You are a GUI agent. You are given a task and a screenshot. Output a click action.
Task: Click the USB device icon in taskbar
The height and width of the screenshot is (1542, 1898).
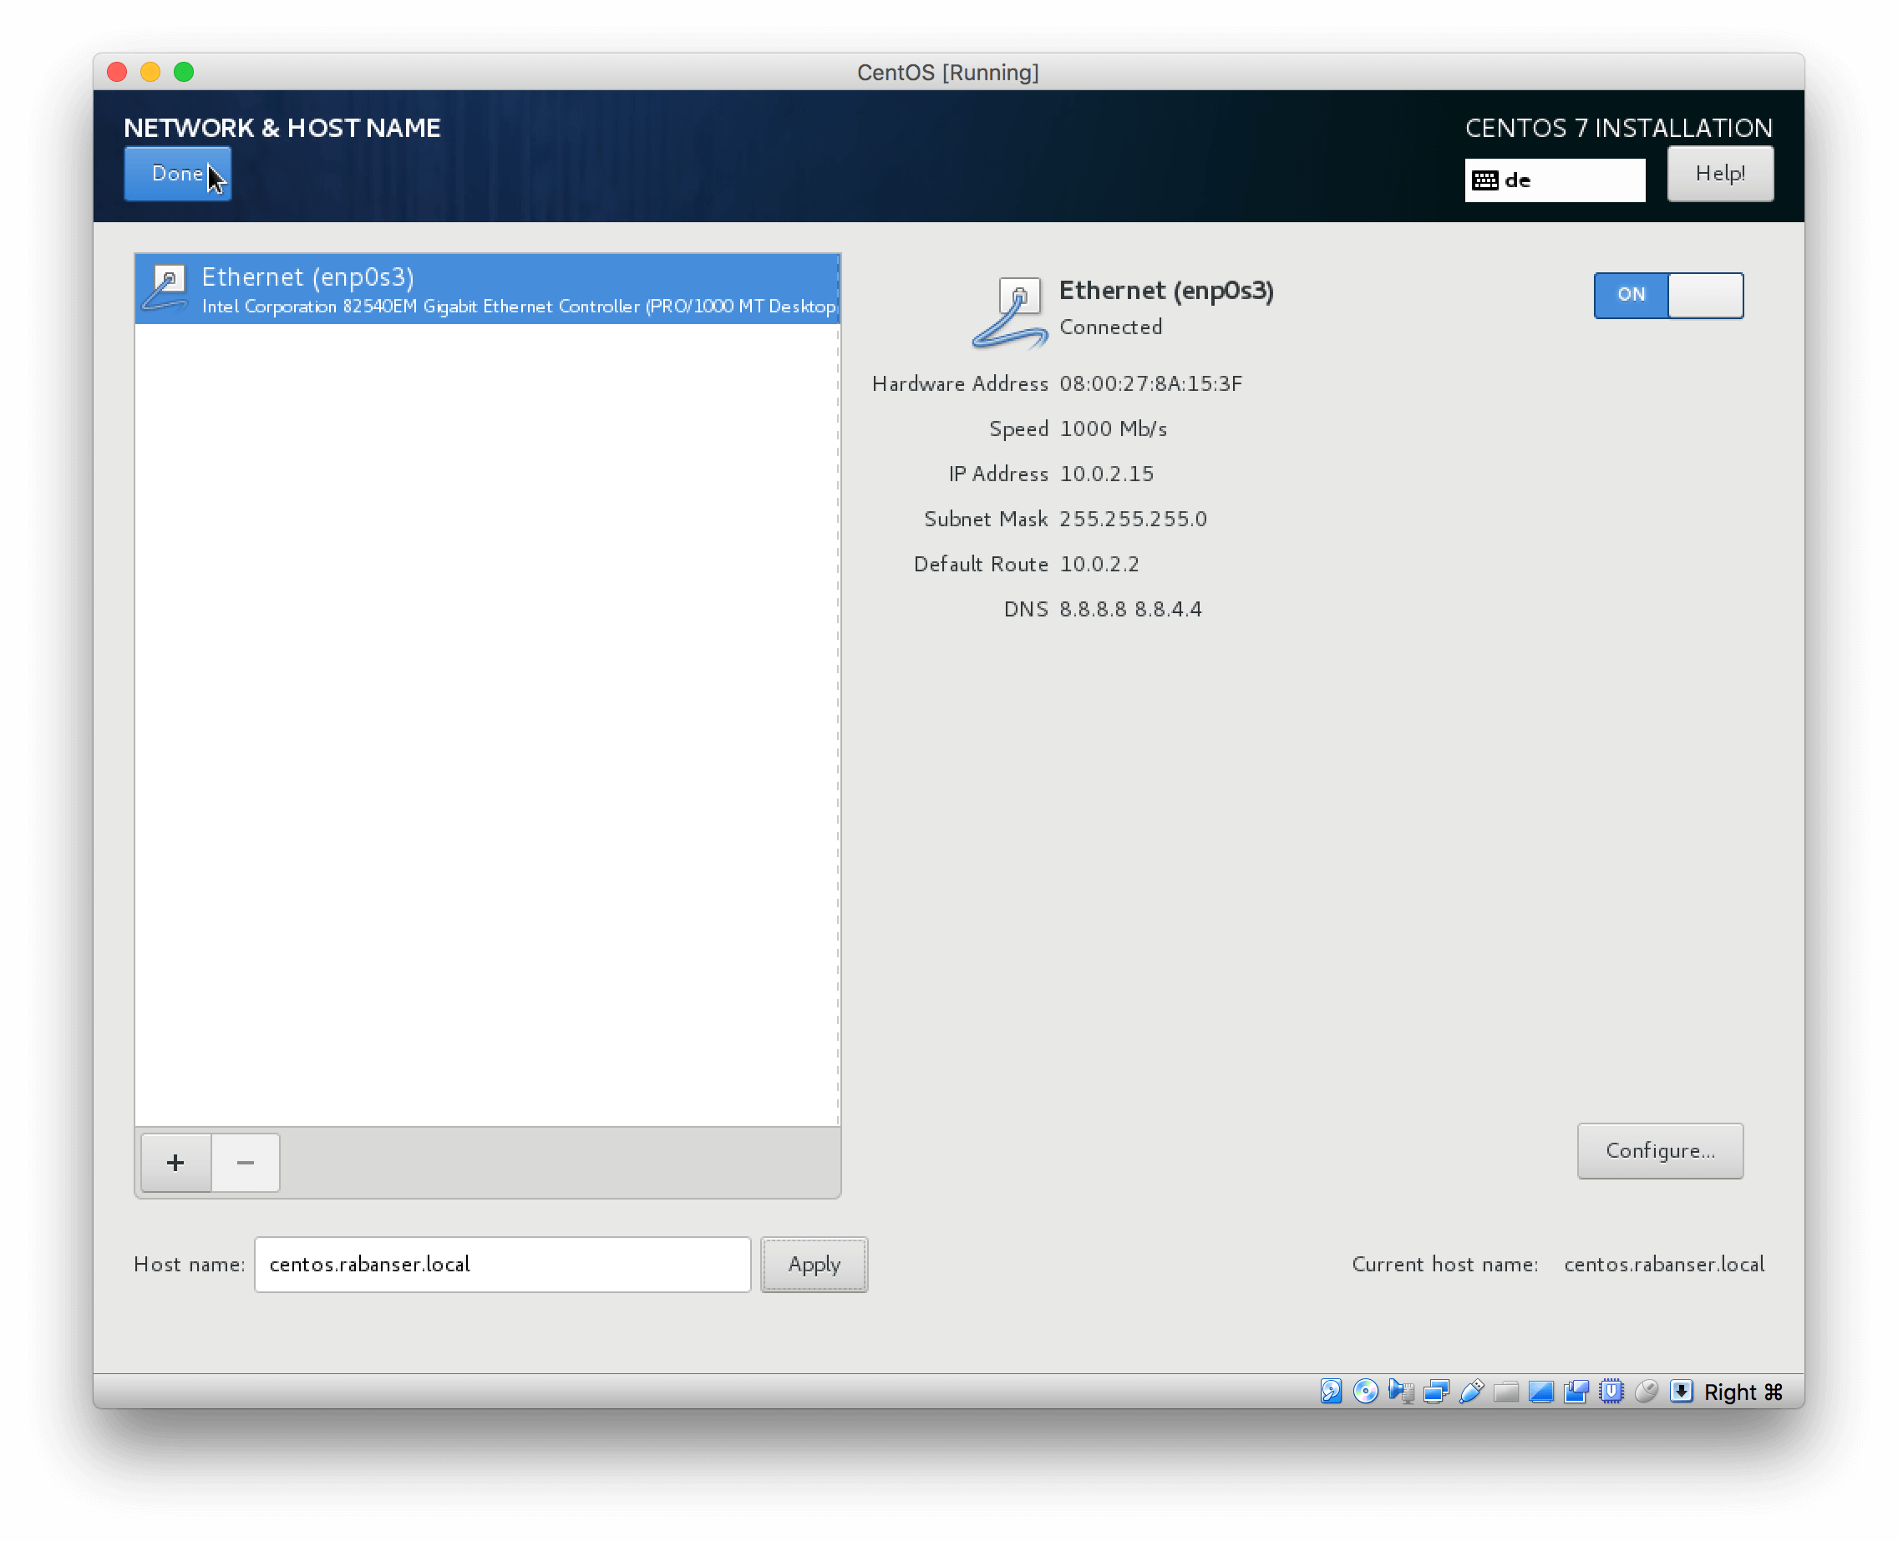tap(1470, 1389)
